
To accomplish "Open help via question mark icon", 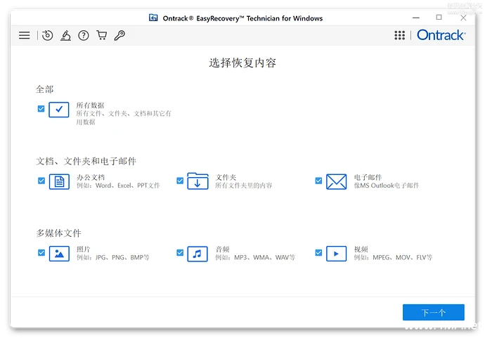I will tap(84, 35).
